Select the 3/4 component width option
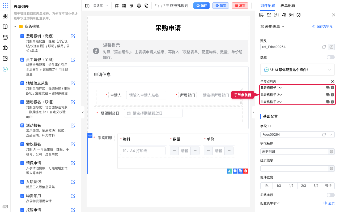 click(316, 186)
